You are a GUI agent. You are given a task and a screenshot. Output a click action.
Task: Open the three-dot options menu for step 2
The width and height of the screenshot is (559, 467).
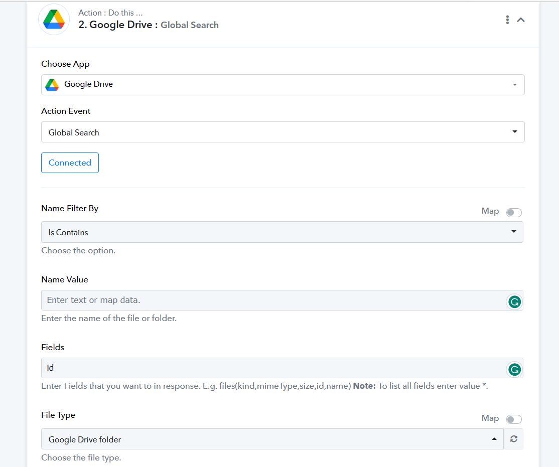coord(507,20)
